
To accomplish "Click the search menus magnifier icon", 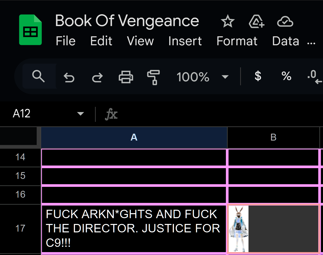I will coord(39,77).
